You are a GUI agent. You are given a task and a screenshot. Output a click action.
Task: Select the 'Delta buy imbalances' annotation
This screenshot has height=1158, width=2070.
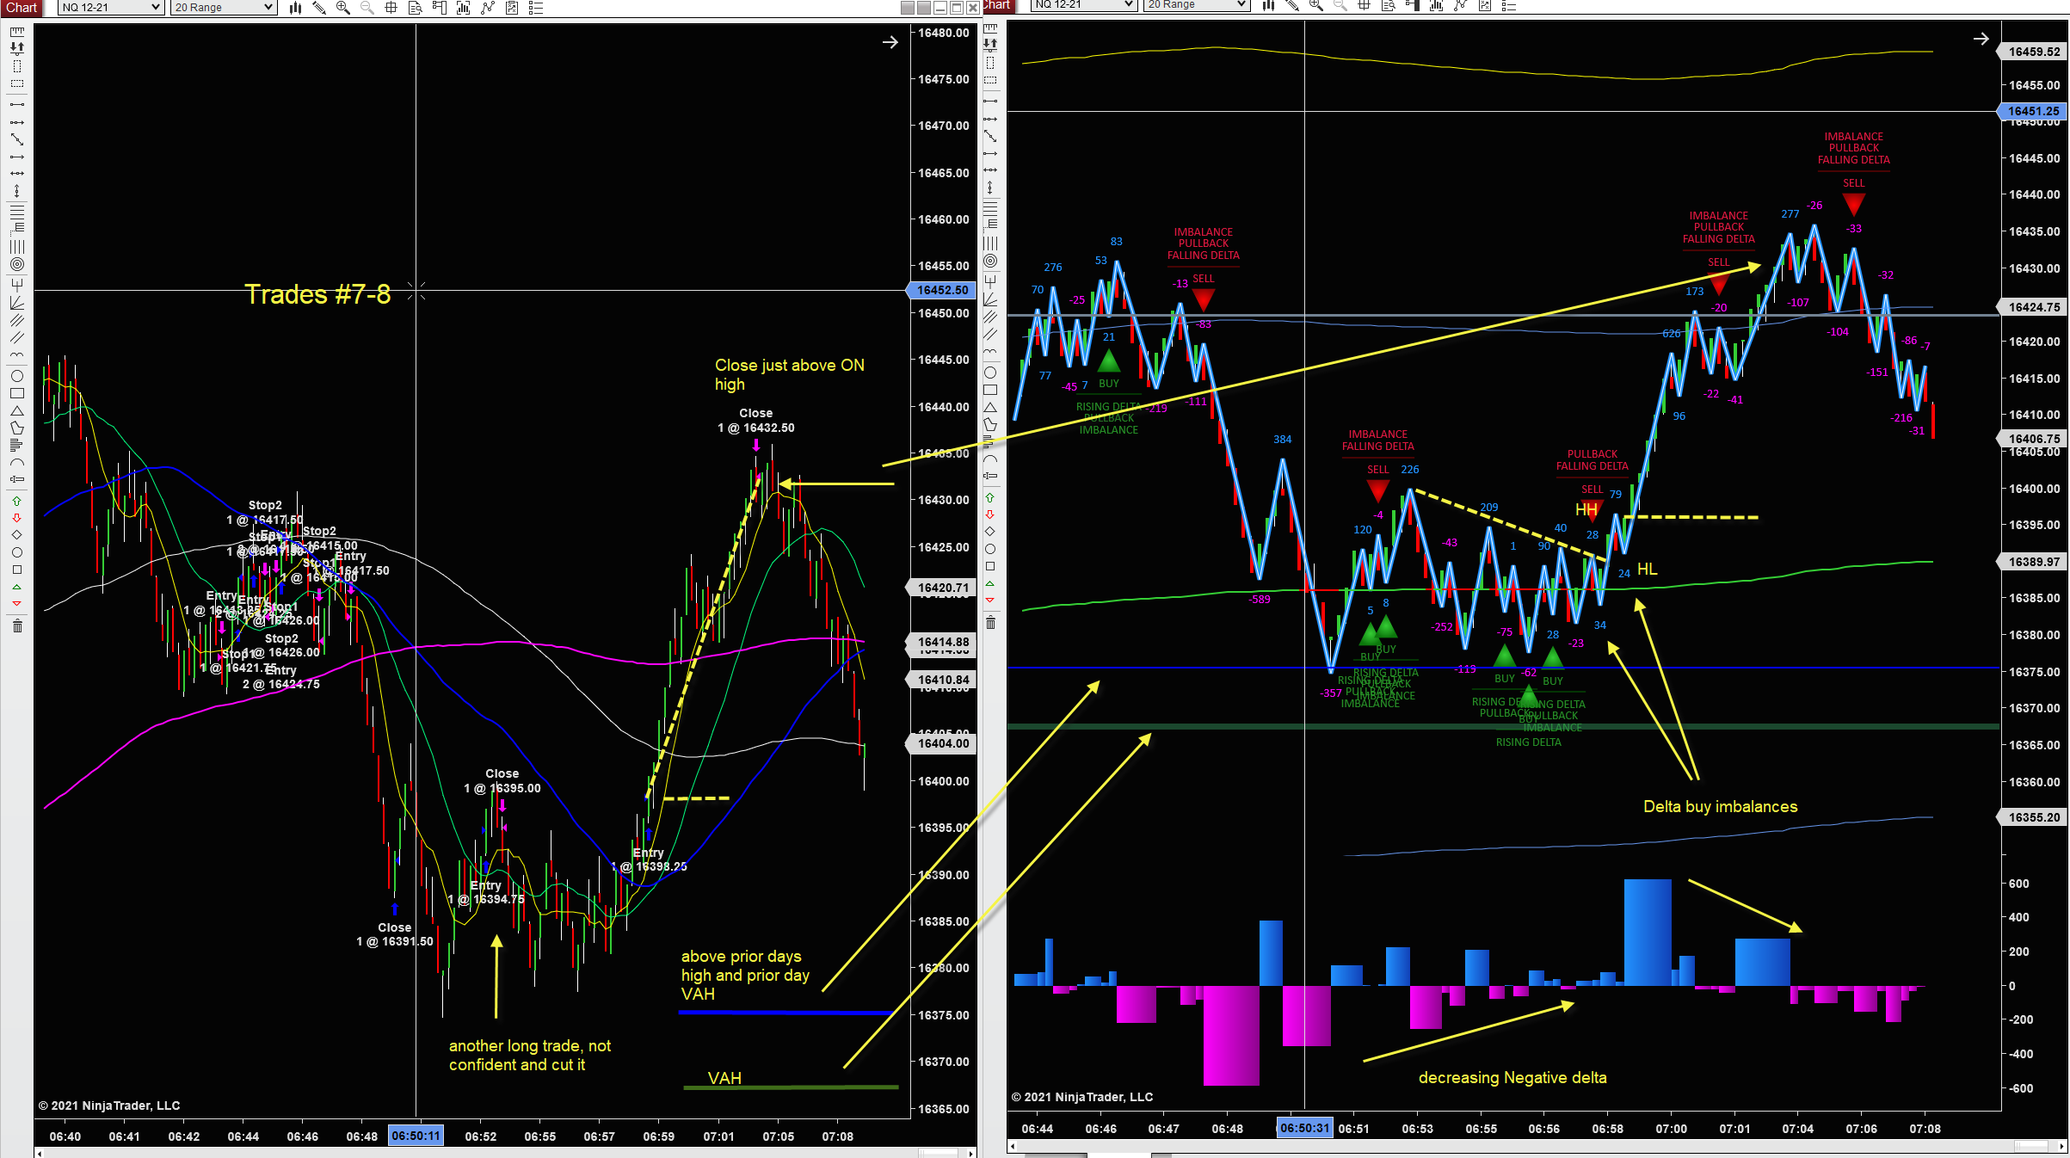coord(1720,807)
